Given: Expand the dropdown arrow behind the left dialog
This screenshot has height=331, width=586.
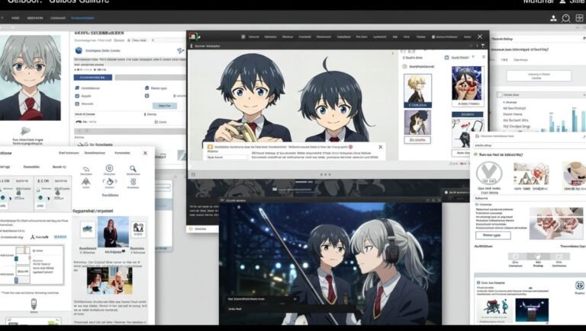Looking at the screenshot, I should (x=168, y=188).
